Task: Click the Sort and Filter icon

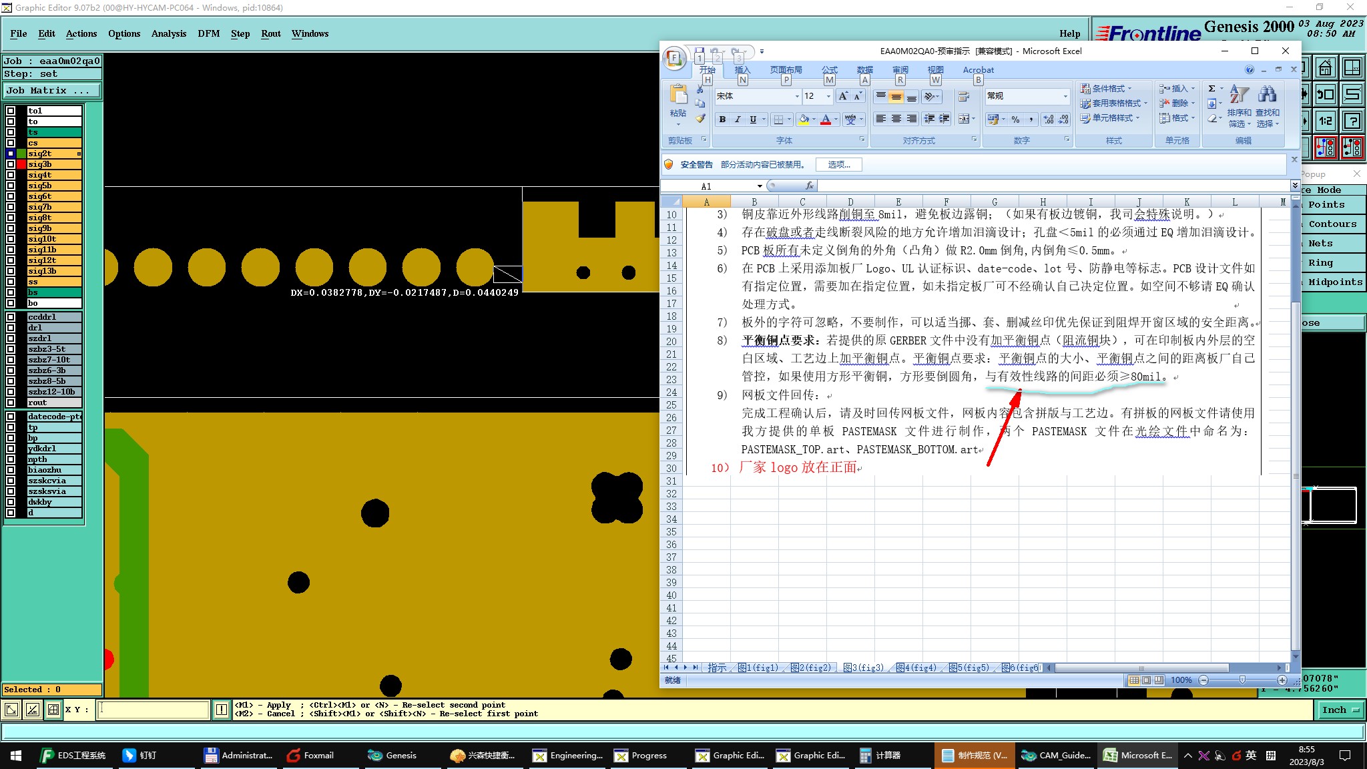Action: pyautogui.click(x=1239, y=94)
